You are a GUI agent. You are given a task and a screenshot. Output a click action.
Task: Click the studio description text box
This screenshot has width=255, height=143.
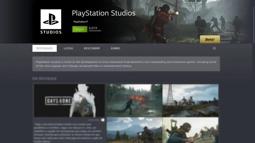(126, 64)
